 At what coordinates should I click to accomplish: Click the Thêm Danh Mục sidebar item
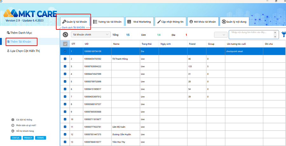click(x=19, y=33)
